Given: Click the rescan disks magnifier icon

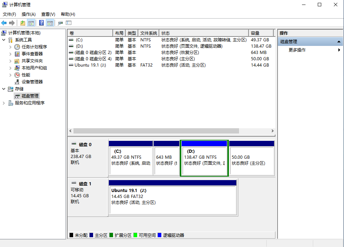Looking at the screenshot, I should tap(60, 23).
